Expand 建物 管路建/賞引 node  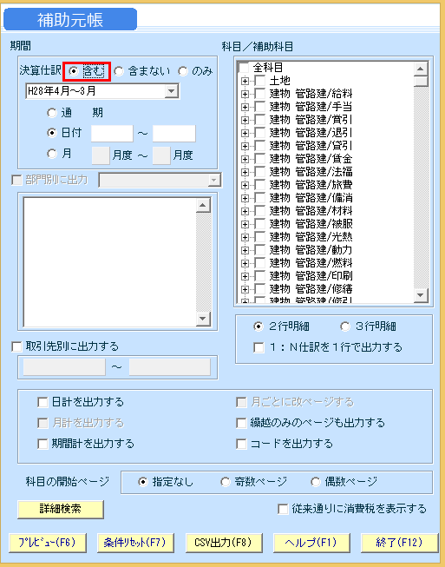coord(245,120)
